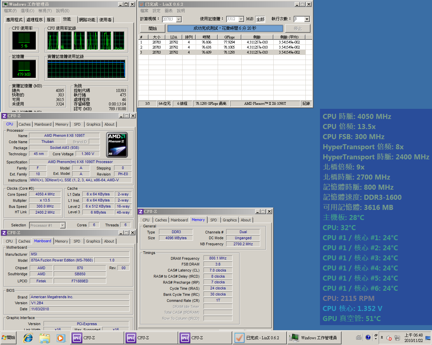This screenshot has width=432, height=345.
Task: Click 紀錄 log button in LinX status bar
Action: point(306,103)
